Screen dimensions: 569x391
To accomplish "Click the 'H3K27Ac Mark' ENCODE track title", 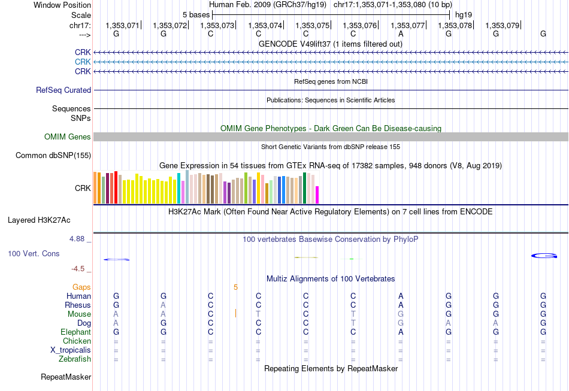I will point(331,212).
